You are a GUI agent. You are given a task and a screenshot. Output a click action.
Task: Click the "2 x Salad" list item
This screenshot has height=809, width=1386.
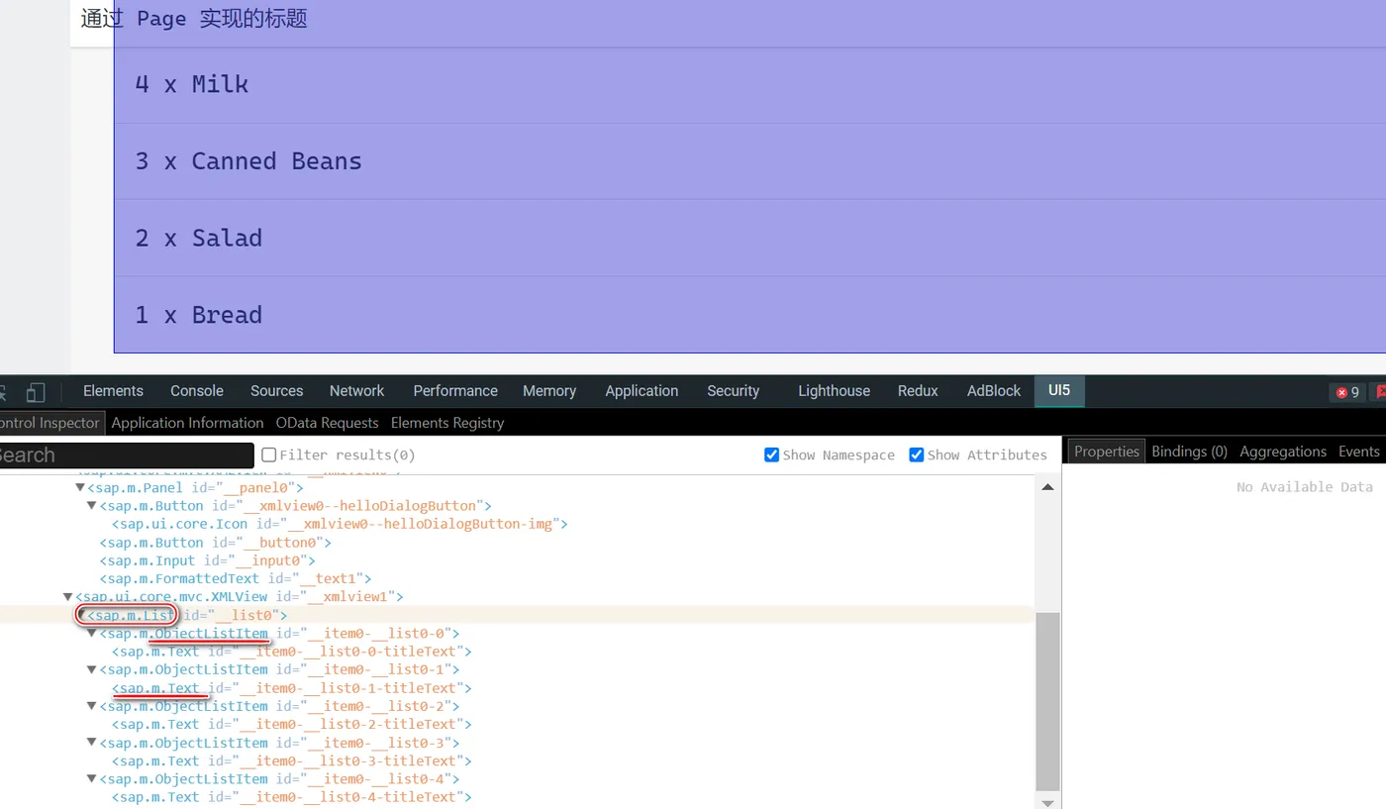click(749, 238)
